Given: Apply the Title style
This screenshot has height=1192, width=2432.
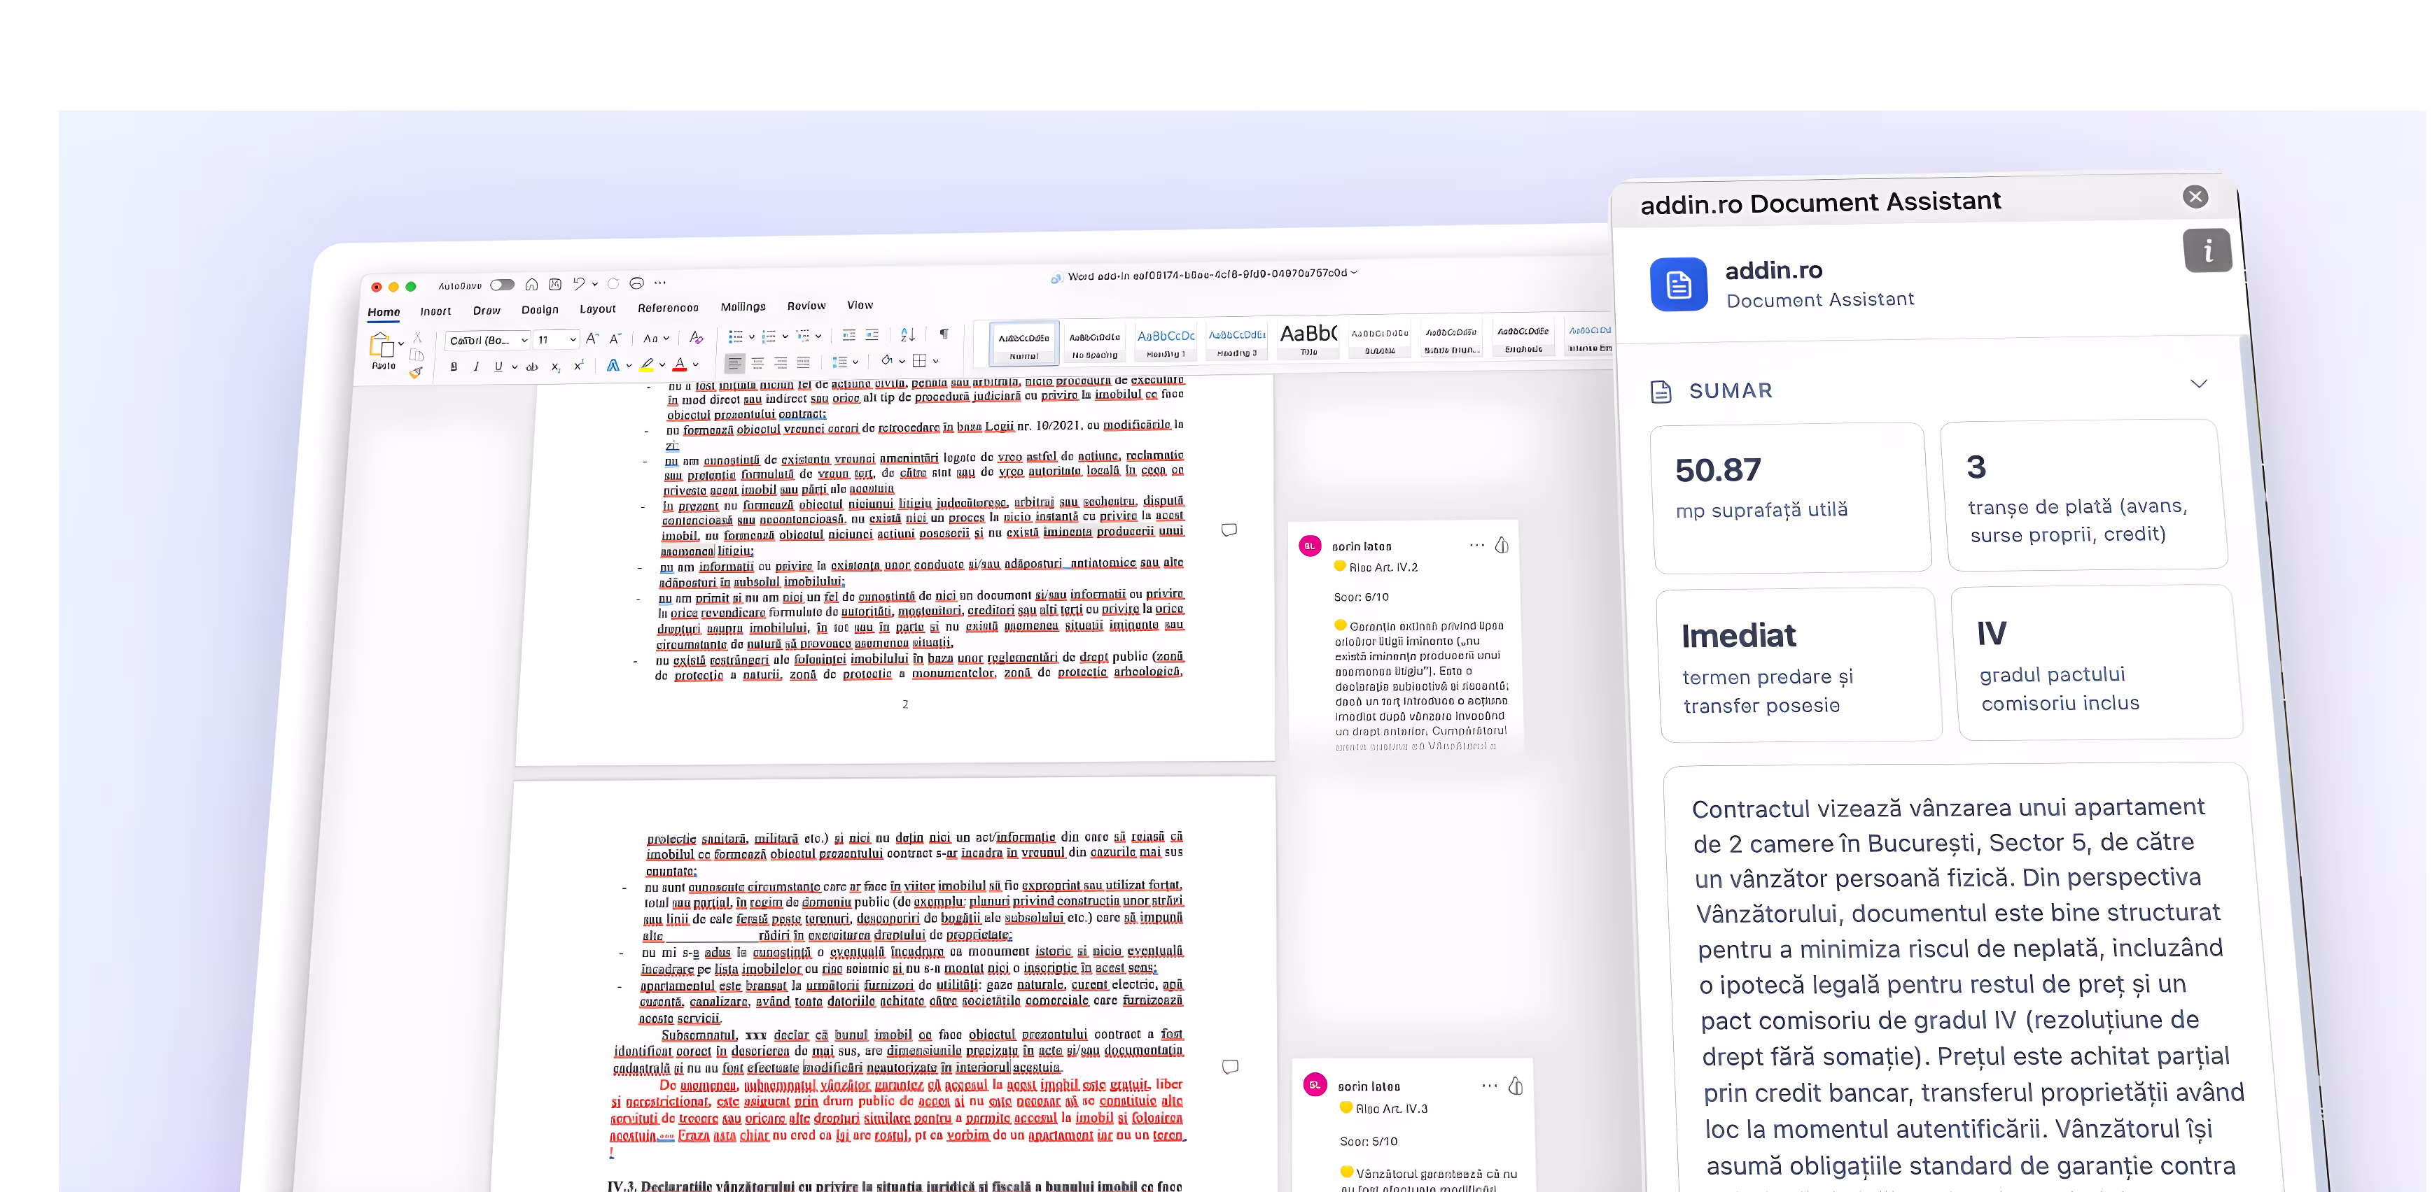Looking at the screenshot, I should [x=1308, y=339].
